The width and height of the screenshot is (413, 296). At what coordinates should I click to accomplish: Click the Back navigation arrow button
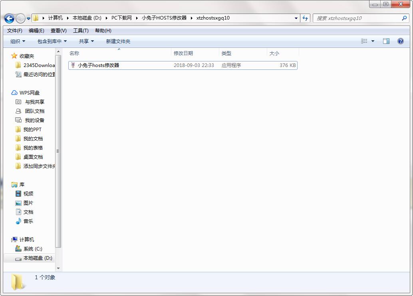point(9,18)
